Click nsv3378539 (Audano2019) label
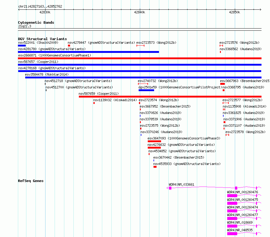Screen dimensions: 270x237 [160, 119]
